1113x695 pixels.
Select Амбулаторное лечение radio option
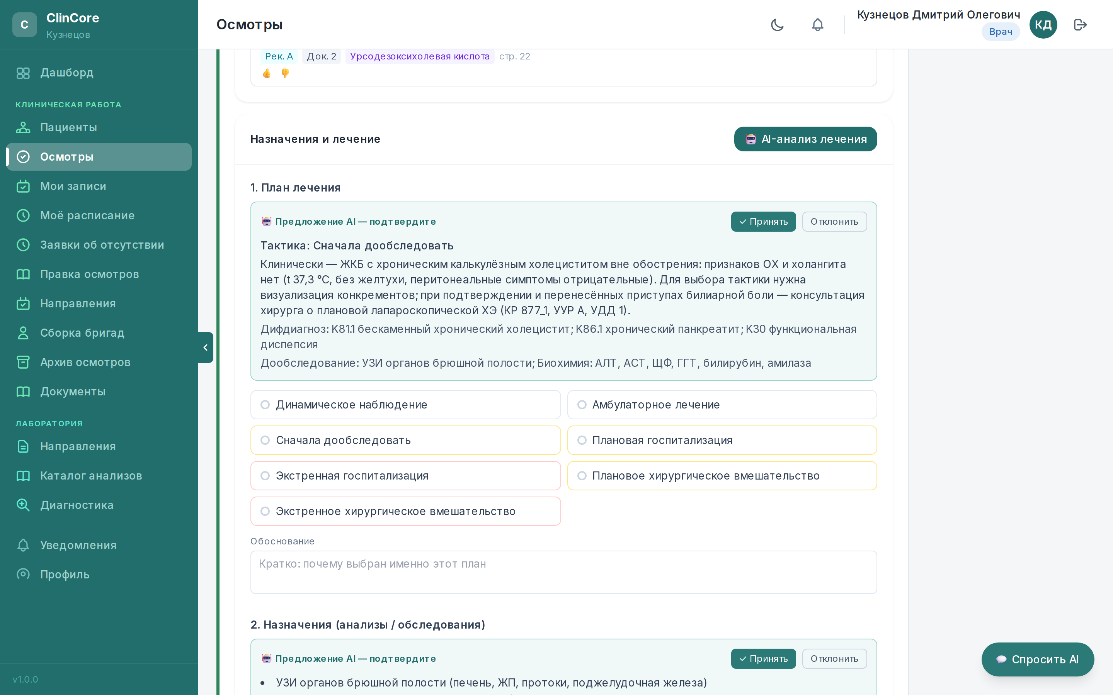722,405
